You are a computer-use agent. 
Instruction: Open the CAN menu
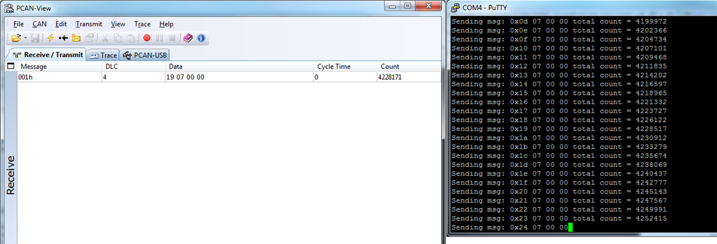[40, 24]
